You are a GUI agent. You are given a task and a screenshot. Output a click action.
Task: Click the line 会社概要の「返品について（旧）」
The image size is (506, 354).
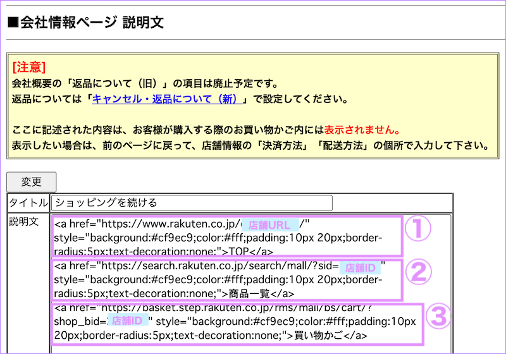click(x=145, y=83)
